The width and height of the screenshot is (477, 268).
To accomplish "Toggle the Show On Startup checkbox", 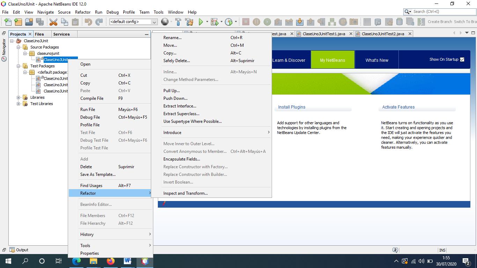I will pos(462,59).
